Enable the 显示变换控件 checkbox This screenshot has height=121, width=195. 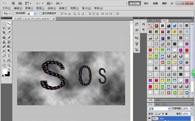(41, 14)
